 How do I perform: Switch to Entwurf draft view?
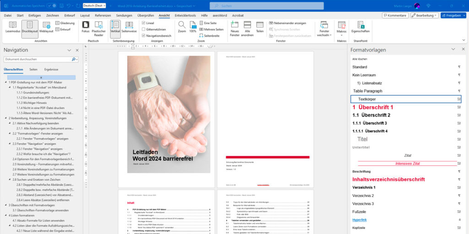(x=63, y=30)
